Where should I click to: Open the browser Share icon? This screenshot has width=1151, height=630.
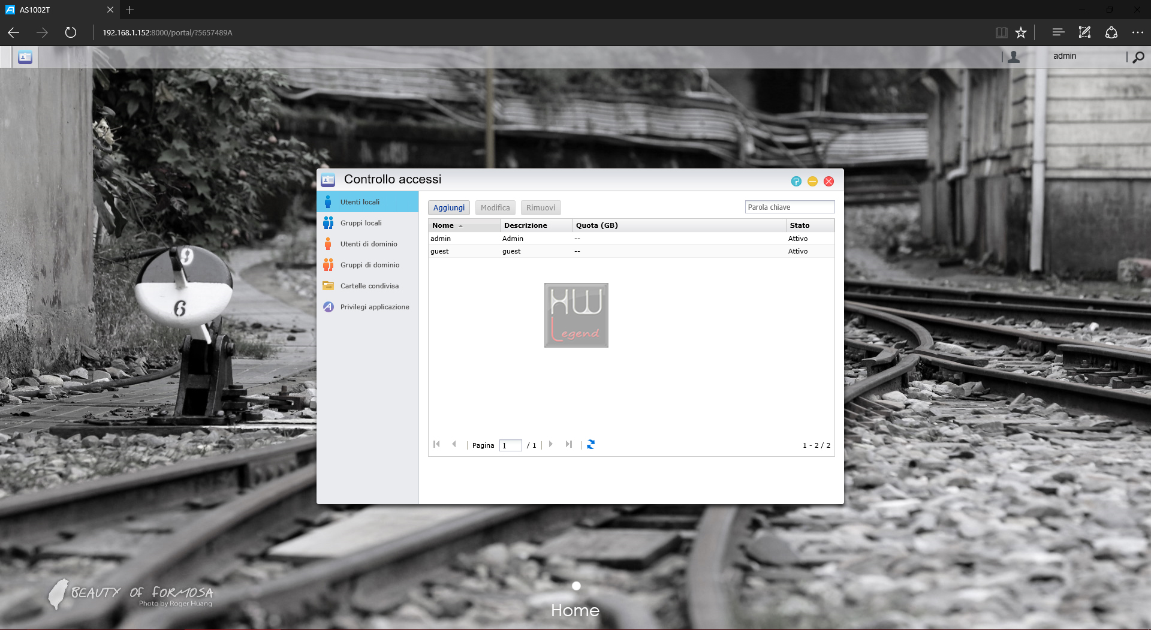[x=1111, y=32]
